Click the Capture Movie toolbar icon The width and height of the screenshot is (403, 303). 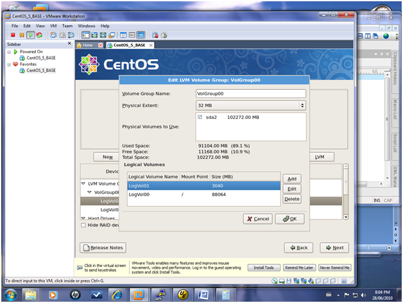click(x=155, y=35)
